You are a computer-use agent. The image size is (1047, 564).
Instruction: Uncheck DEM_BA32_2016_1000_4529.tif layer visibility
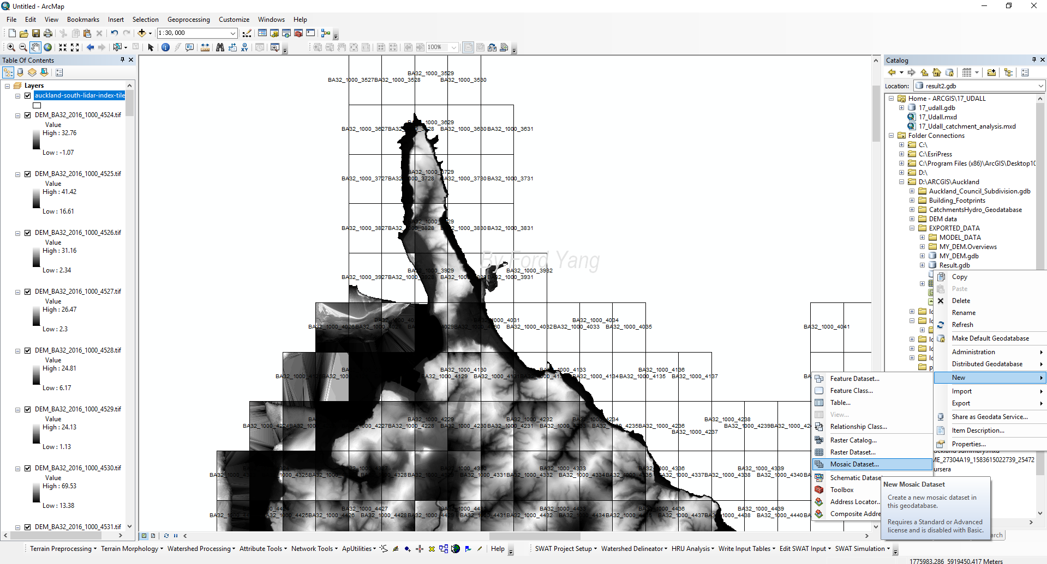click(x=27, y=409)
